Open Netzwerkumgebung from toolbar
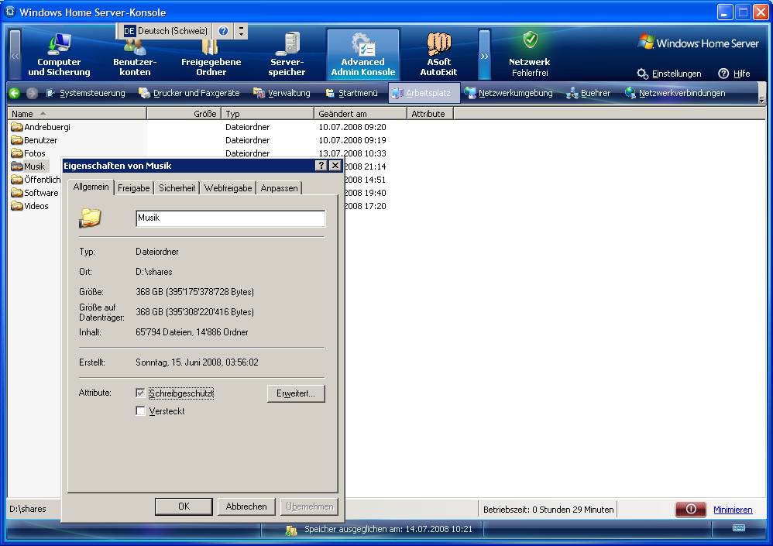Image resolution: width=773 pixels, height=546 pixels. (509, 93)
